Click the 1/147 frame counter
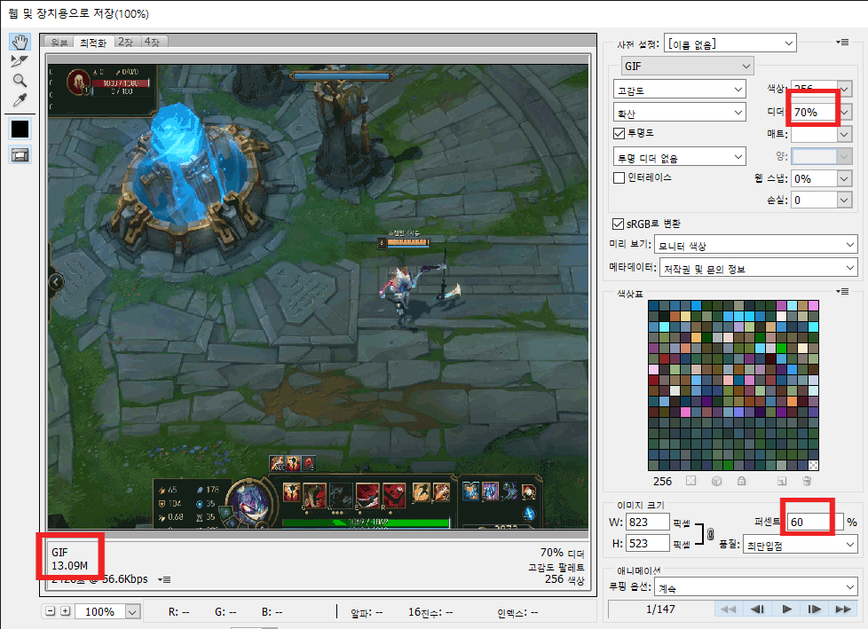 click(660, 609)
